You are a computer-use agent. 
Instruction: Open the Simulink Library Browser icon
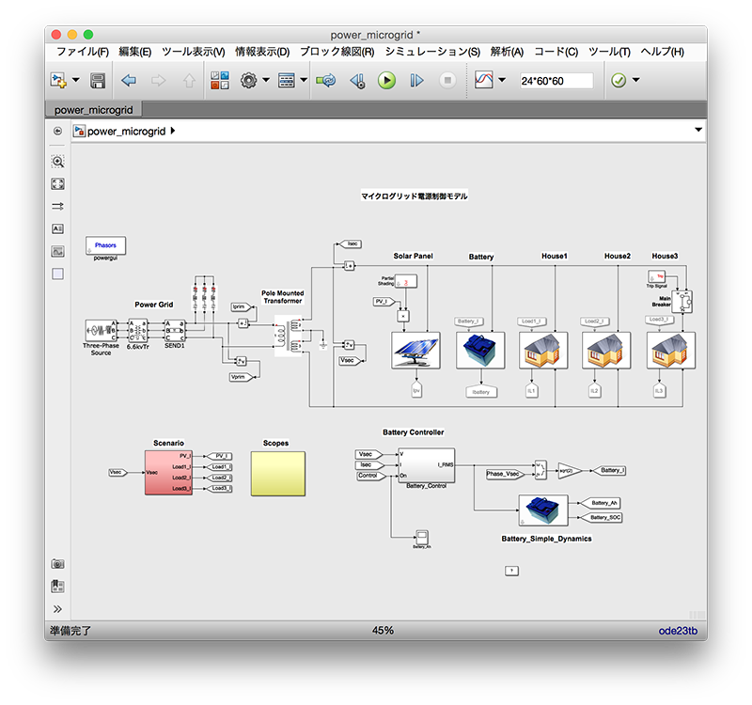pyautogui.click(x=220, y=80)
